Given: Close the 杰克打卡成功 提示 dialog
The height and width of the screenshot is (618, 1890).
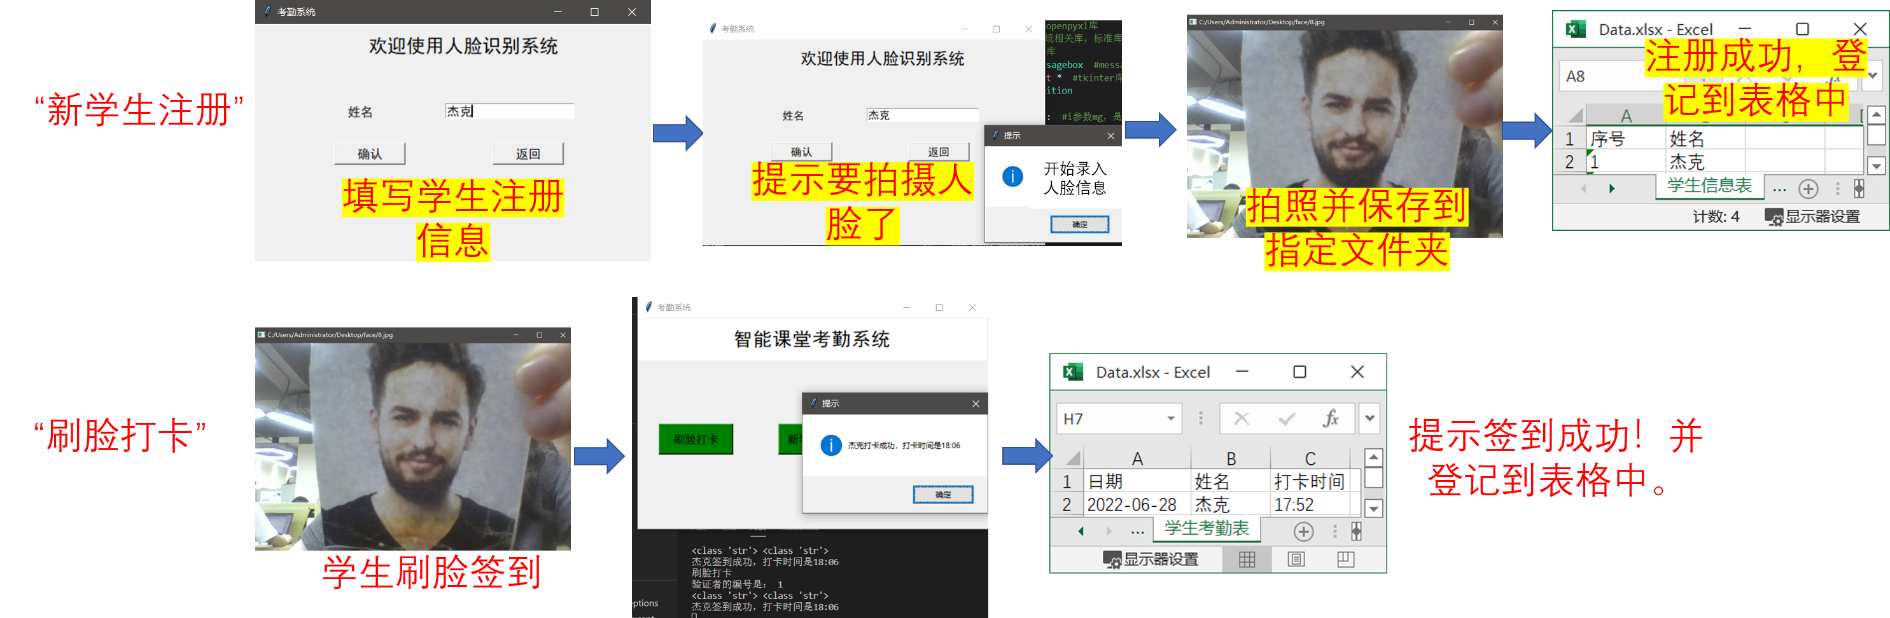Looking at the screenshot, I should coord(975,403).
